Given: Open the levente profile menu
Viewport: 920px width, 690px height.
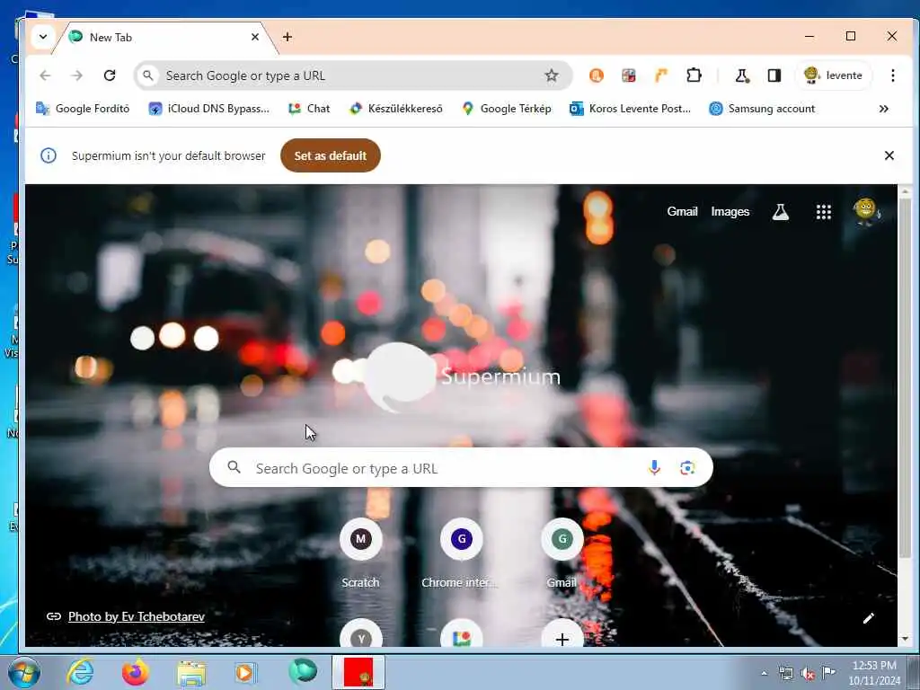Looking at the screenshot, I should click(x=834, y=75).
